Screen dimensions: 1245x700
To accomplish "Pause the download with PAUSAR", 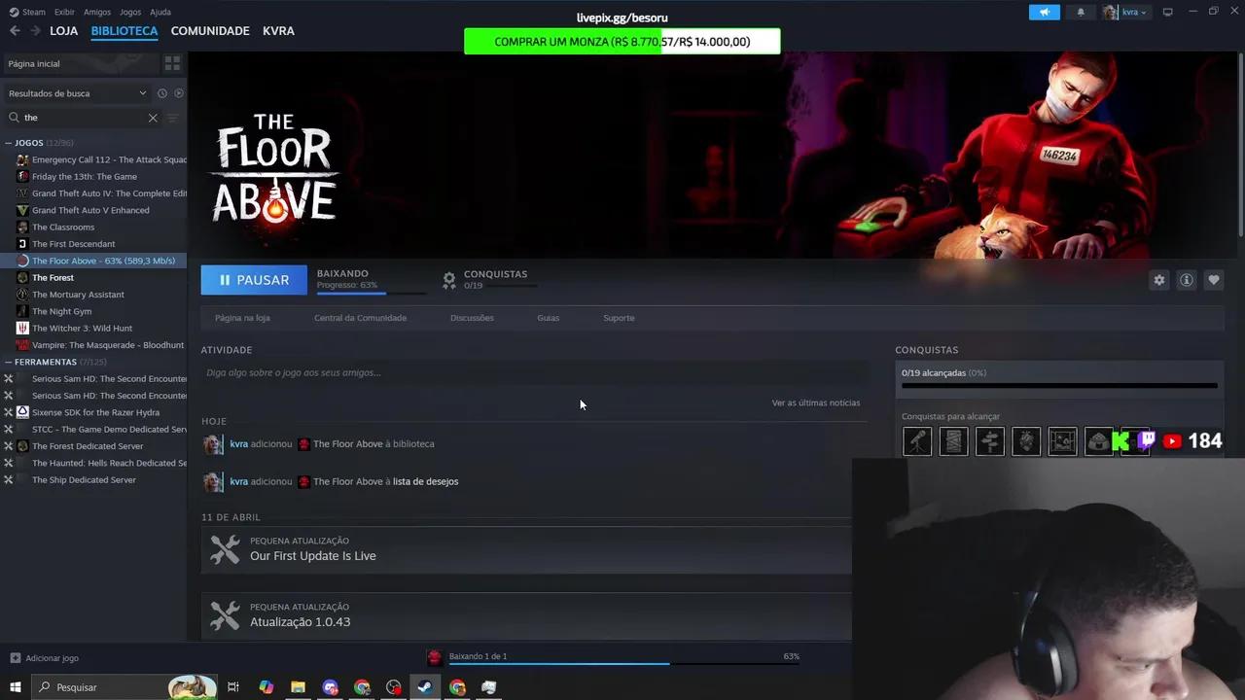I will click(x=254, y=280).
